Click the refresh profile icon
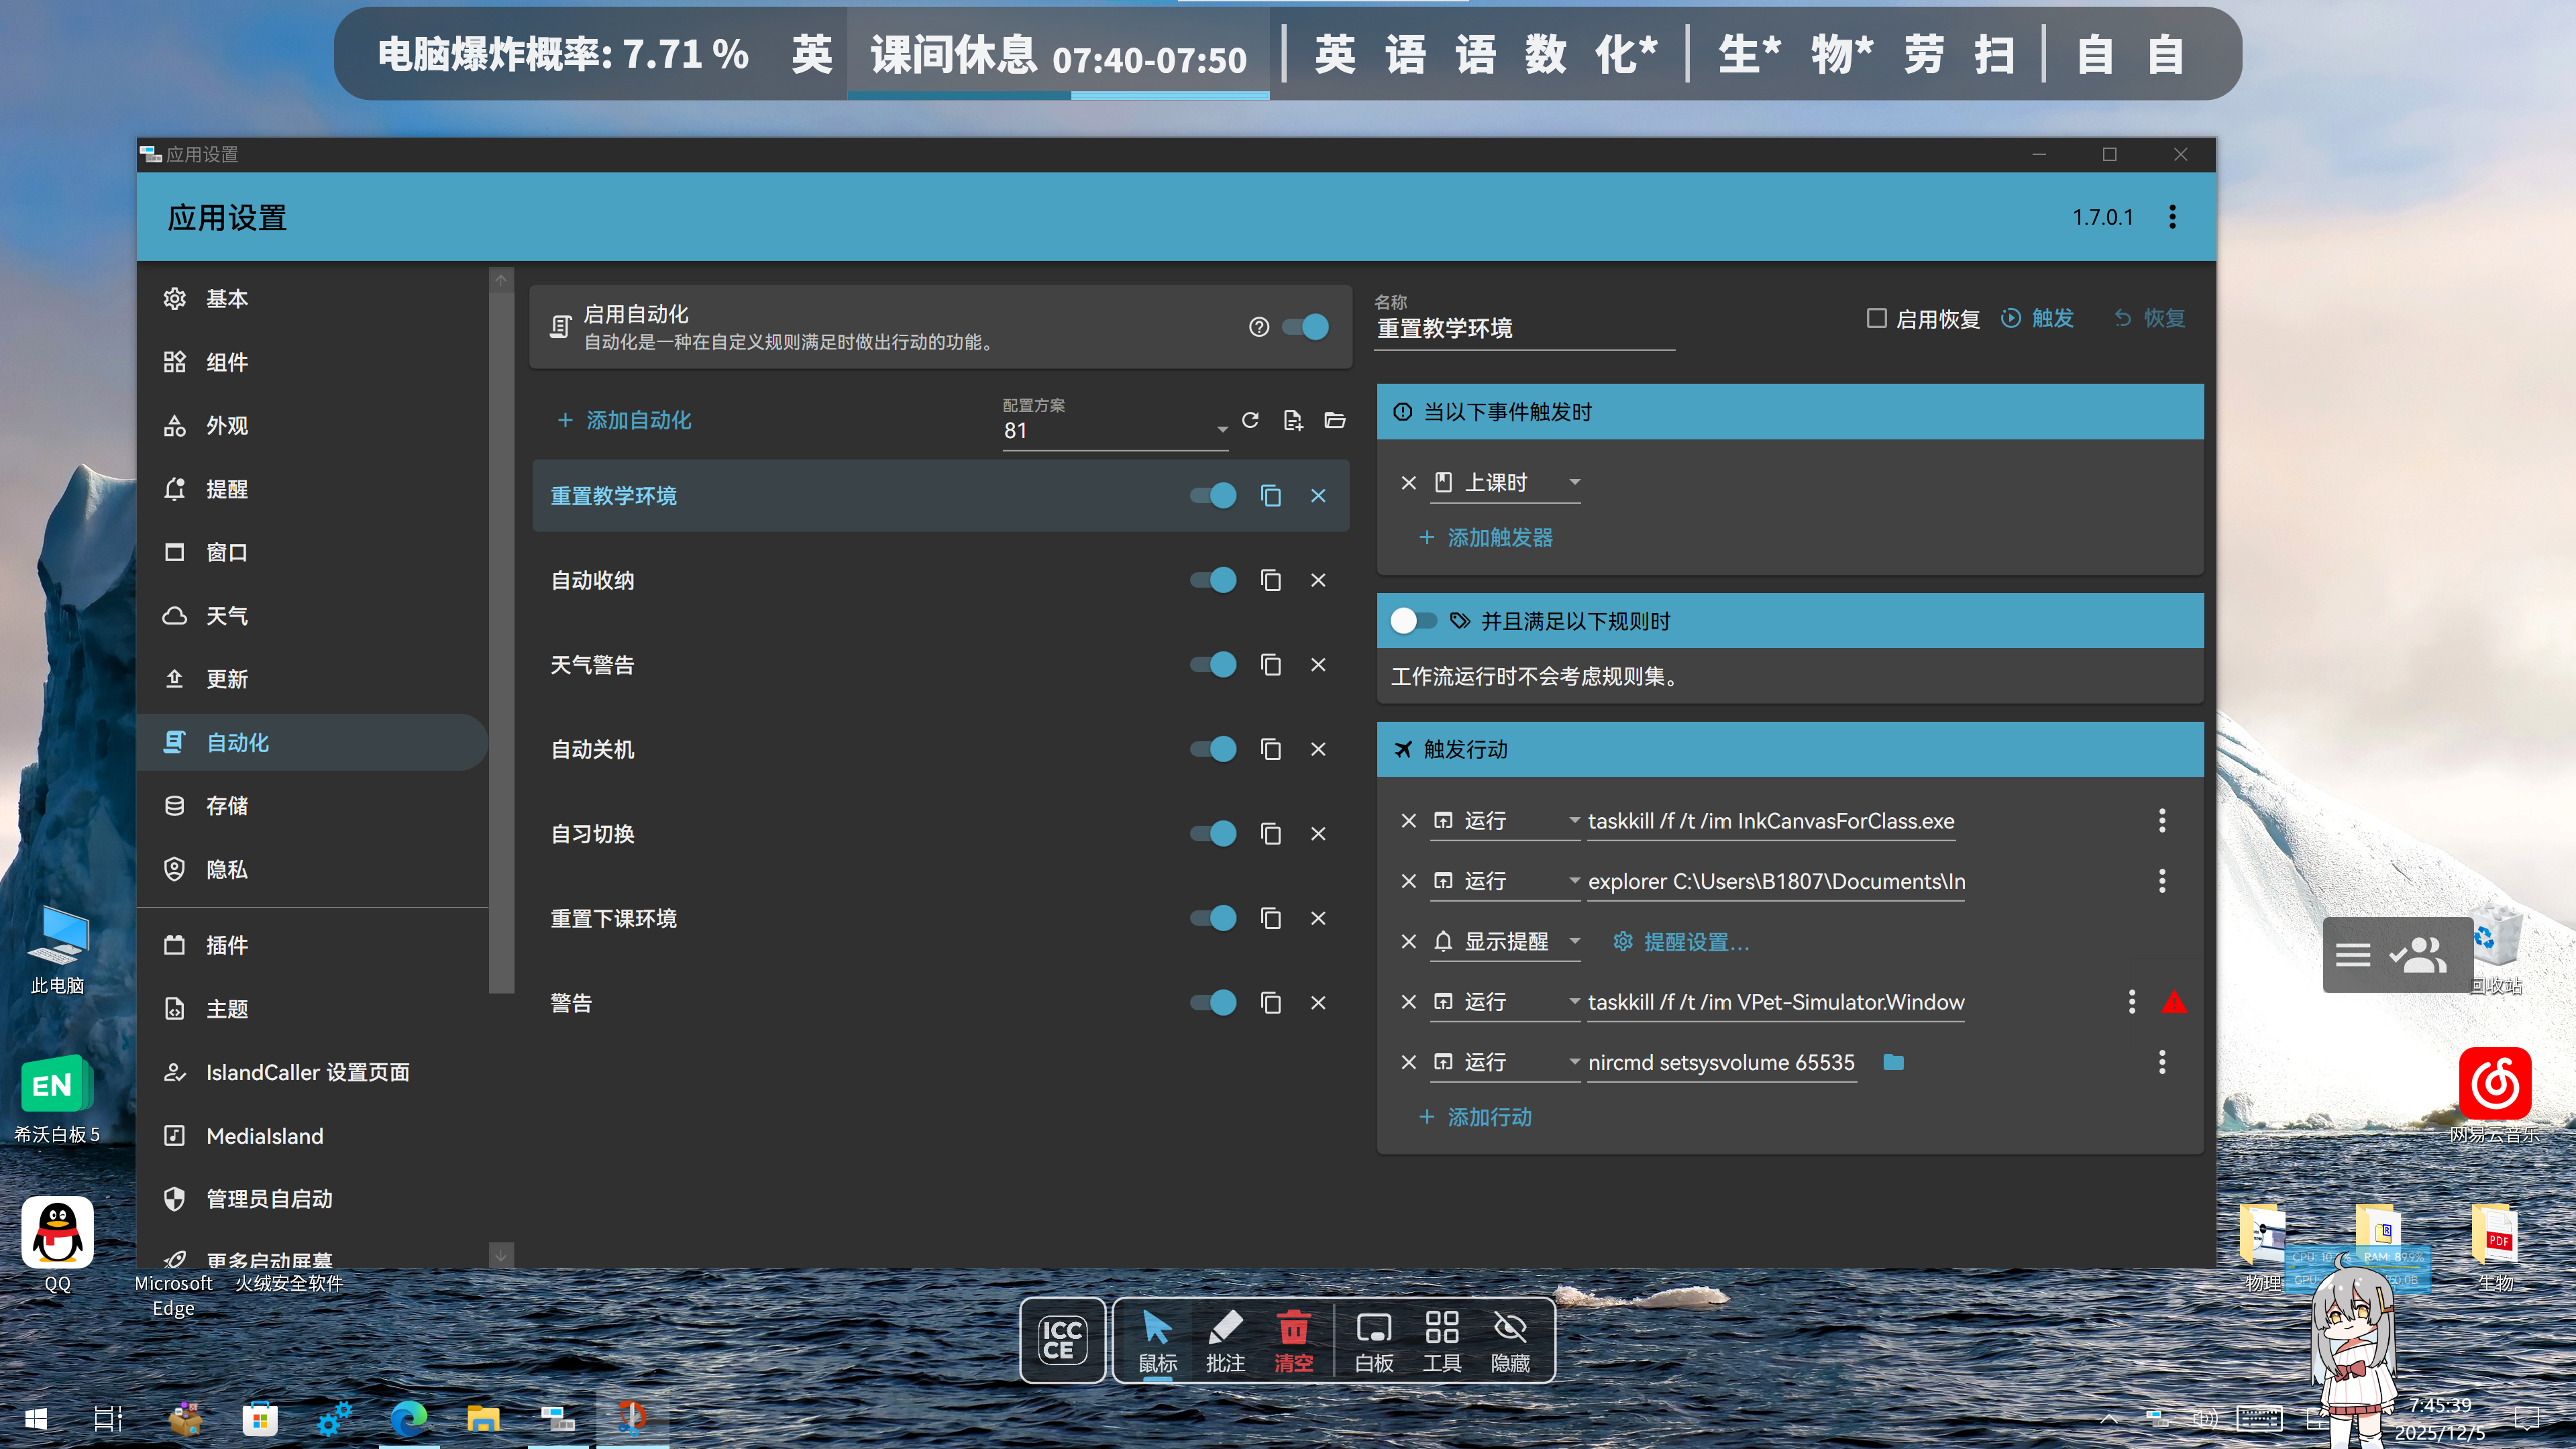Image resolution: width=2576 pixels, height=1449 pixels. 1250,420
